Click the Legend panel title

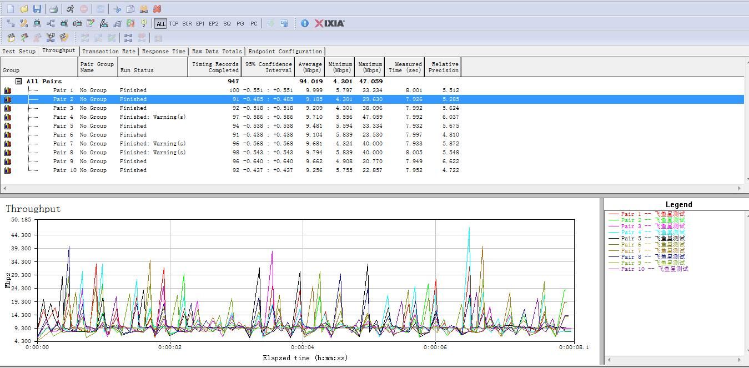[678, 205]
